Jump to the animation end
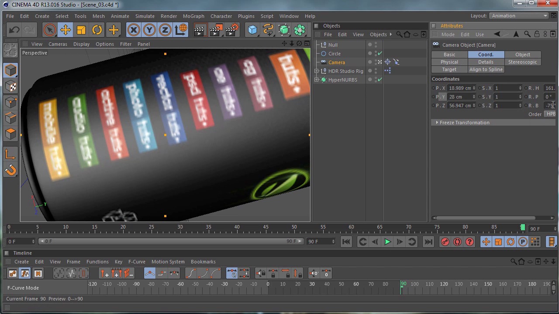The image size is (559, 314). (428, 242)
